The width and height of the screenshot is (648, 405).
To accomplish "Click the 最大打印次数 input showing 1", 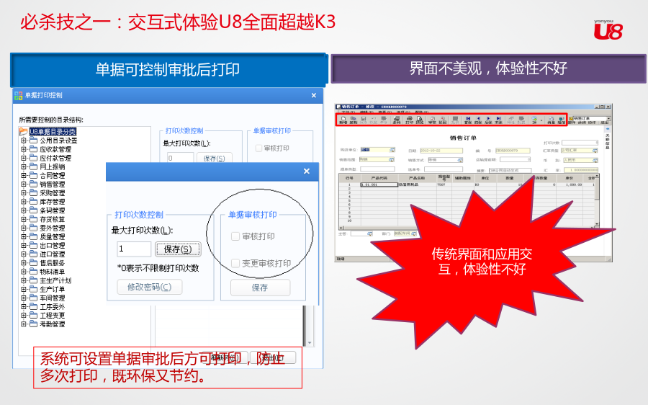I will click(x=134, y=249).
